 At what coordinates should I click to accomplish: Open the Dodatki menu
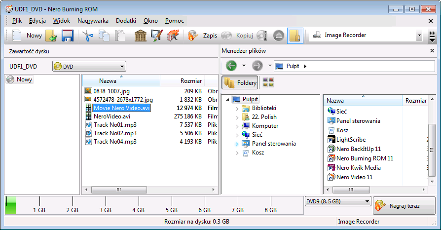point(126,21)
